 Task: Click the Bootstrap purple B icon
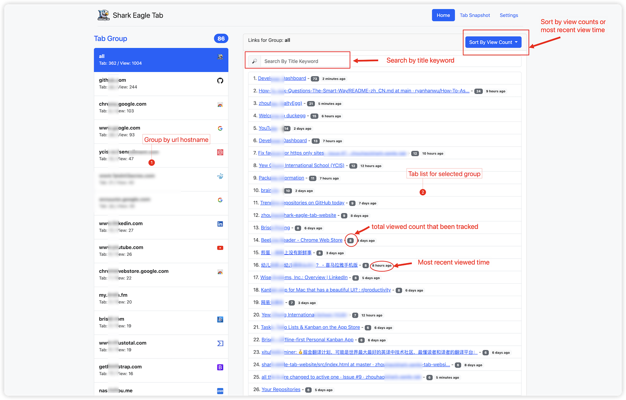click(x=220, y=367)
